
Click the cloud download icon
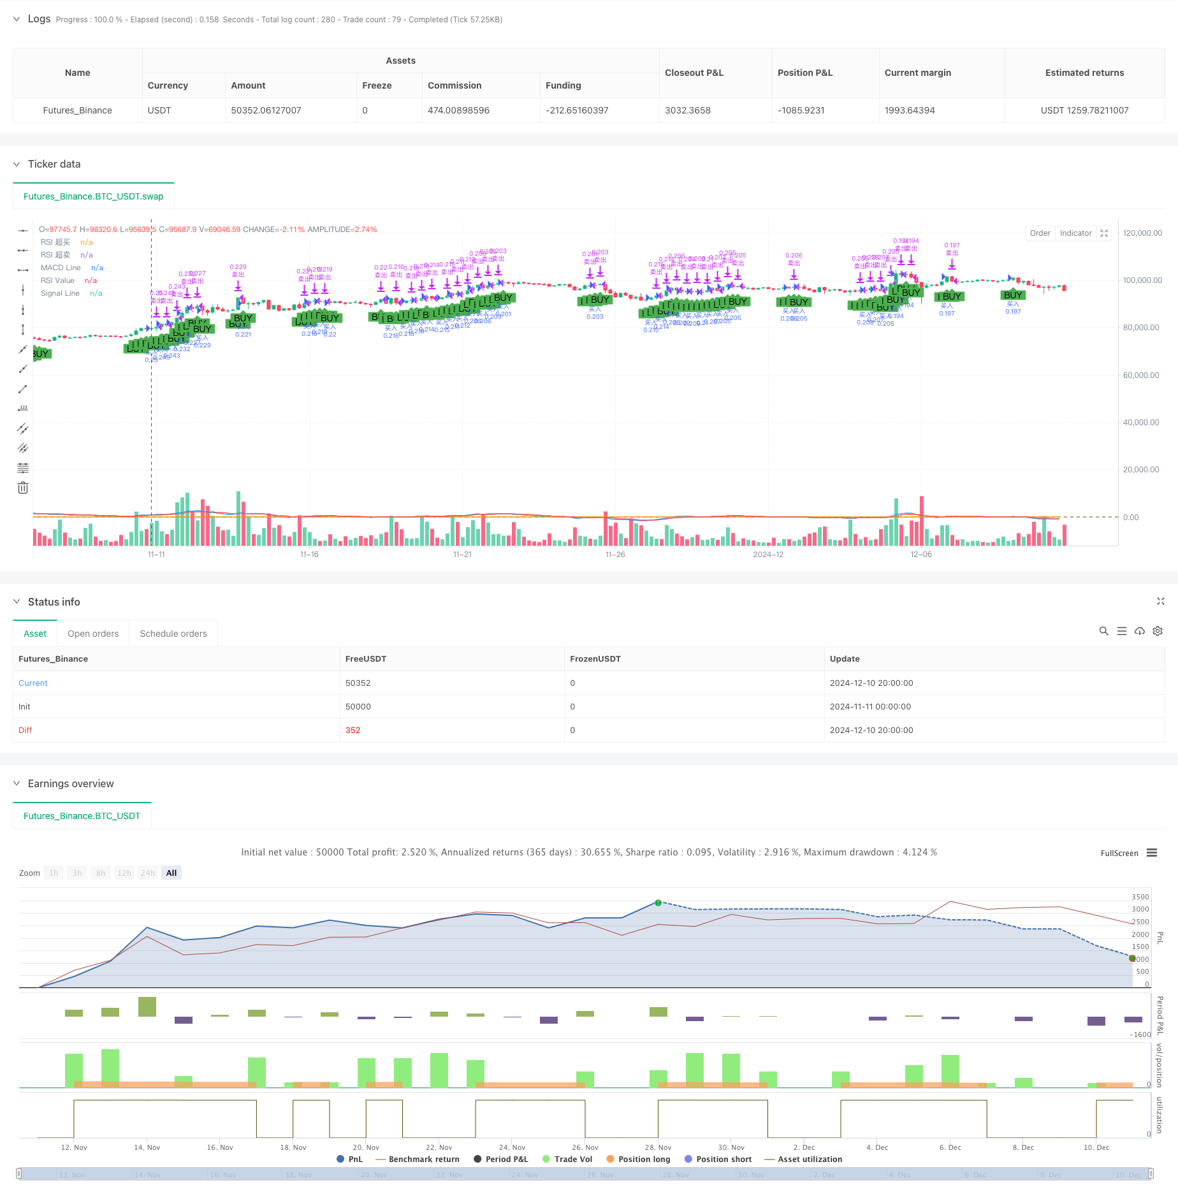coord(1140,631)
